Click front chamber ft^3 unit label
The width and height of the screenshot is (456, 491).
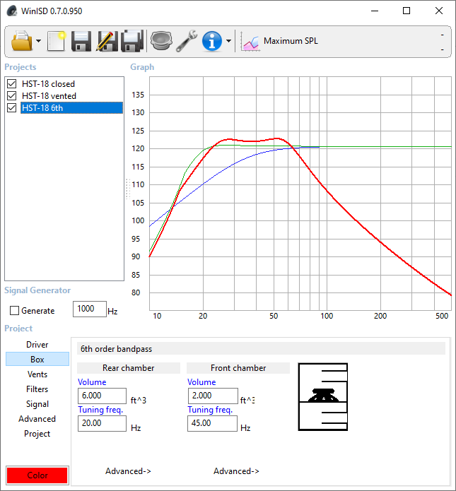(247, 400)
